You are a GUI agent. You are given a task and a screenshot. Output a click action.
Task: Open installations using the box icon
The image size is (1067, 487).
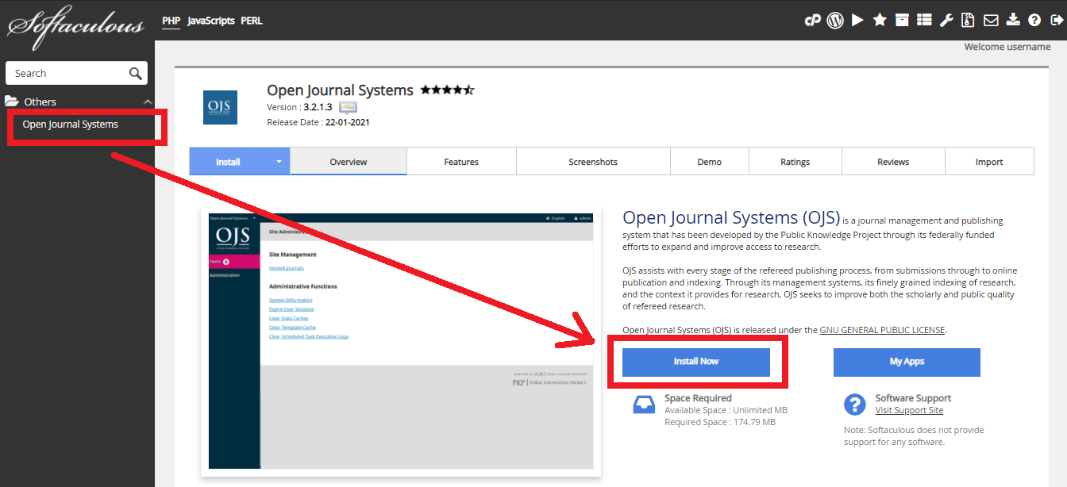[901, 19]
